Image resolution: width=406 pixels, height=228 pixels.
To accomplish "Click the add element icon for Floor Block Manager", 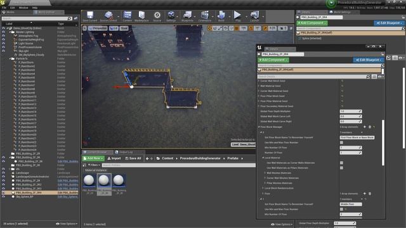I will point(365,127).
